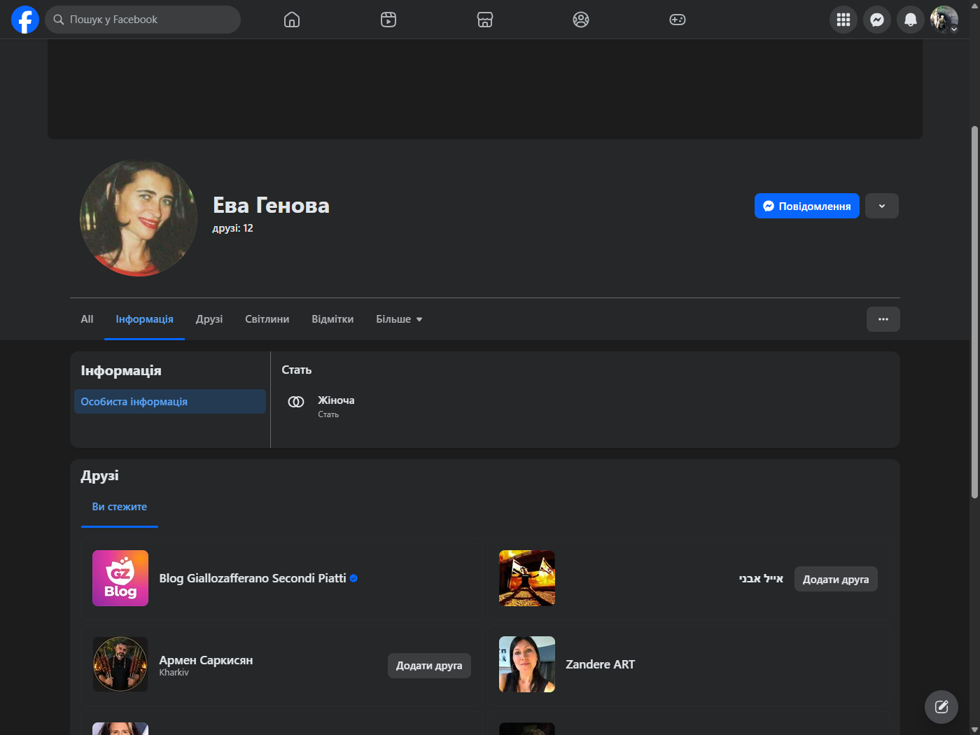This screenshot has height=735, width=980.
Task: Click the verified badge after Giallozafferano
Action: pos(353,578)
